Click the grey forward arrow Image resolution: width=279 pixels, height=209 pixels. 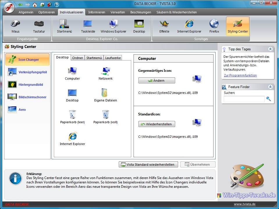28,4
